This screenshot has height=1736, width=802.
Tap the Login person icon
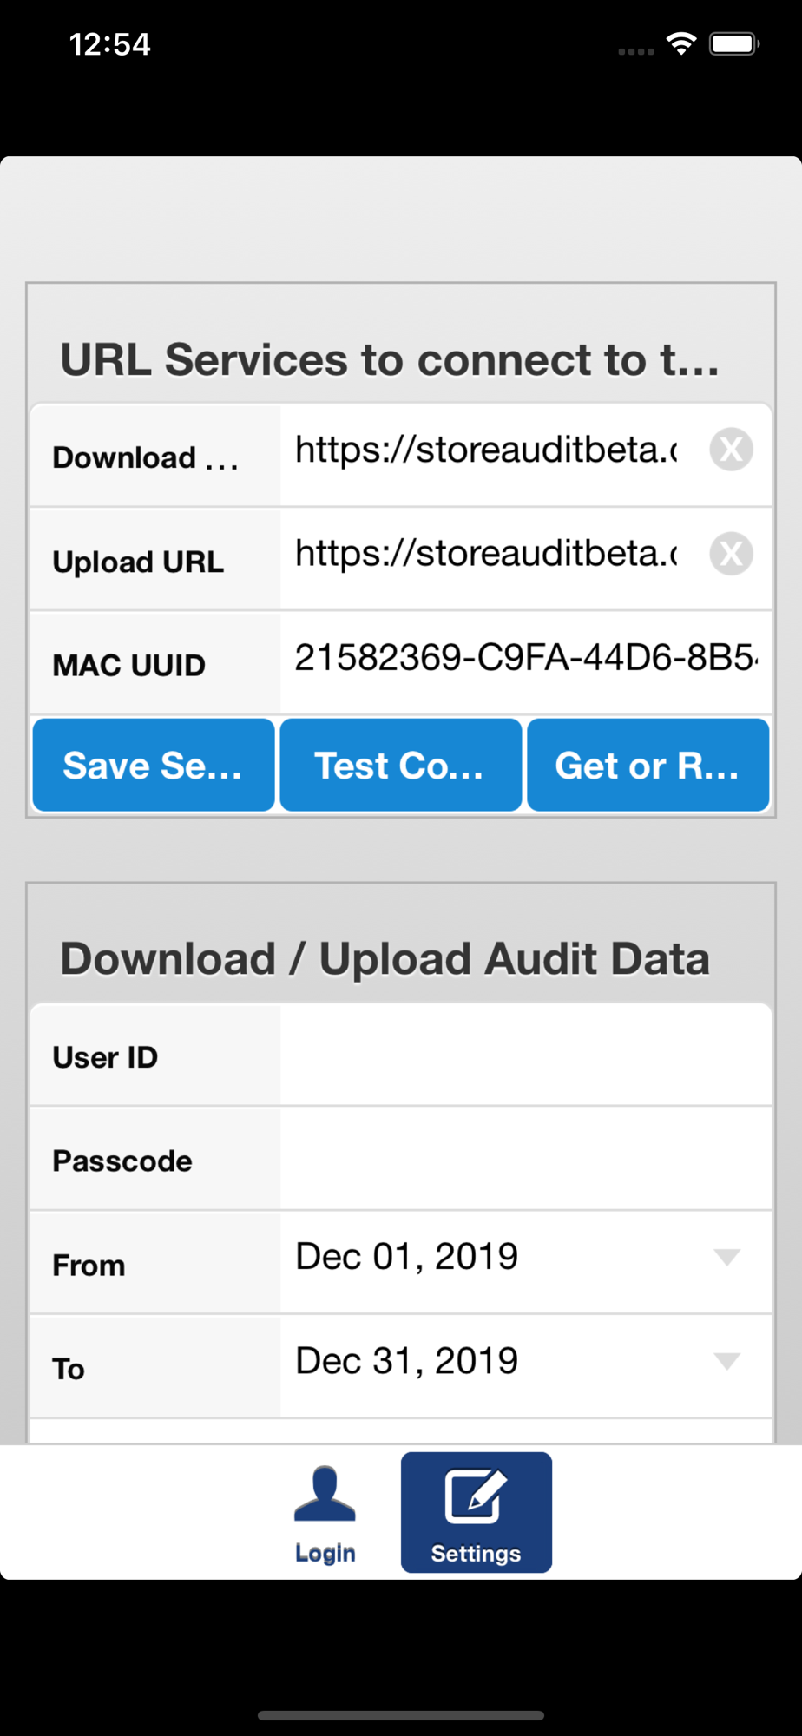point(325,1494)
